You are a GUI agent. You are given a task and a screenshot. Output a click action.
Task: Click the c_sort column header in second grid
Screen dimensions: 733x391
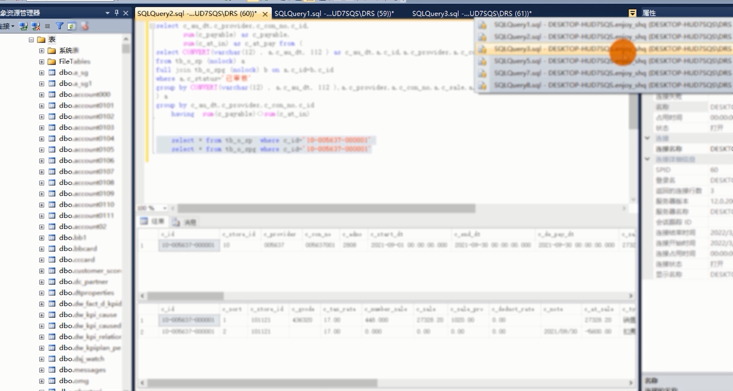click(x=233, y=309)
